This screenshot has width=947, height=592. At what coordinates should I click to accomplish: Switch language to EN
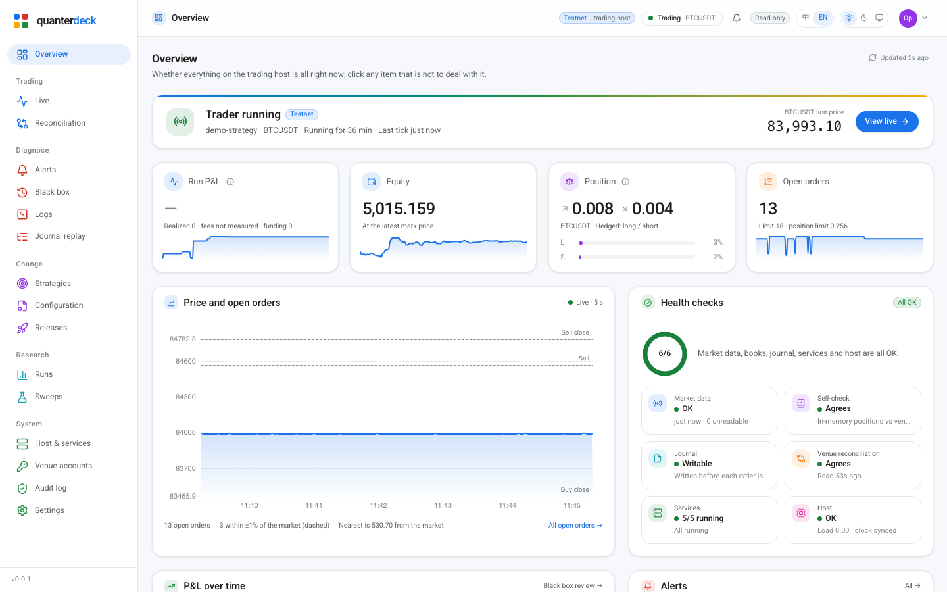point(823,18)
